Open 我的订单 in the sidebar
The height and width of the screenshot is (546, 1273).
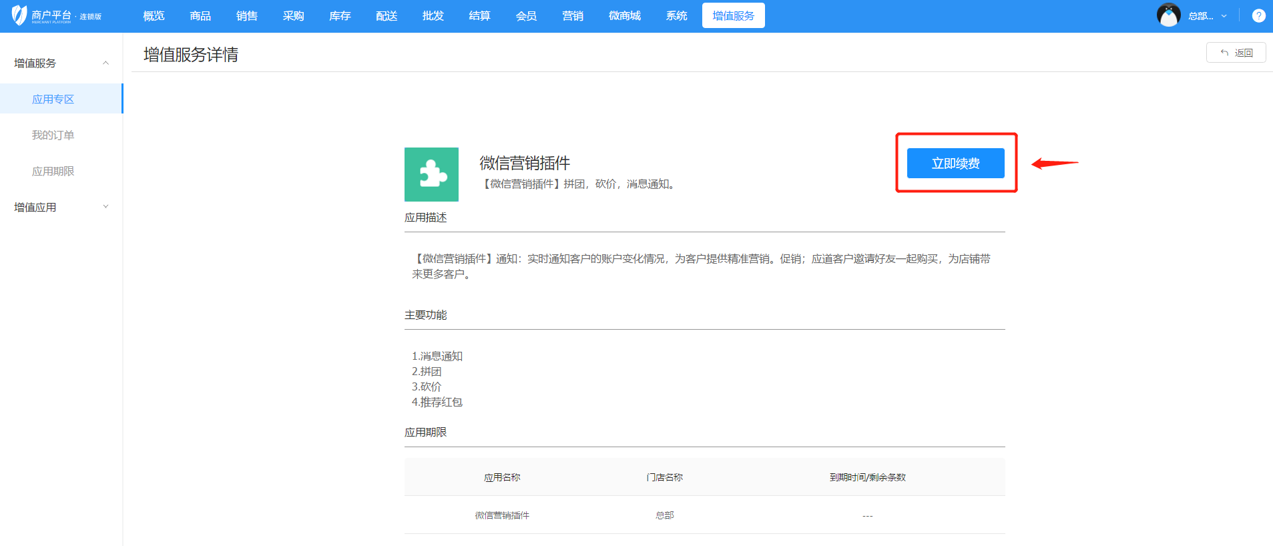53,135
